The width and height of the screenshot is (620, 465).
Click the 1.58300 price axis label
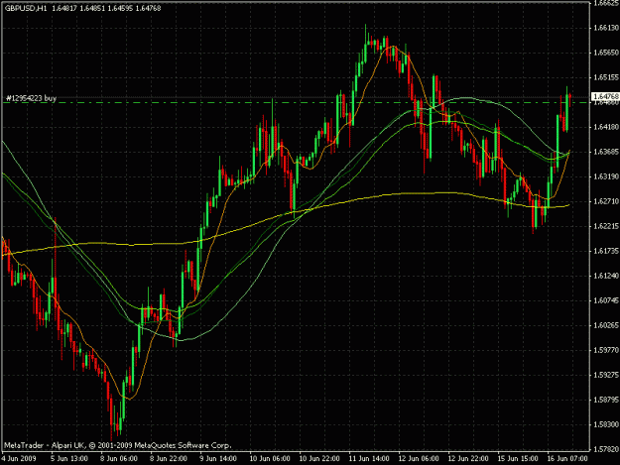point(606,424)
